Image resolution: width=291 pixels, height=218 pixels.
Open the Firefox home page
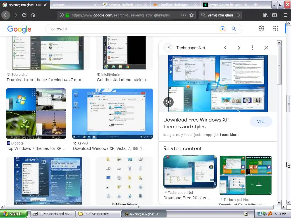(x=33, y=15)
